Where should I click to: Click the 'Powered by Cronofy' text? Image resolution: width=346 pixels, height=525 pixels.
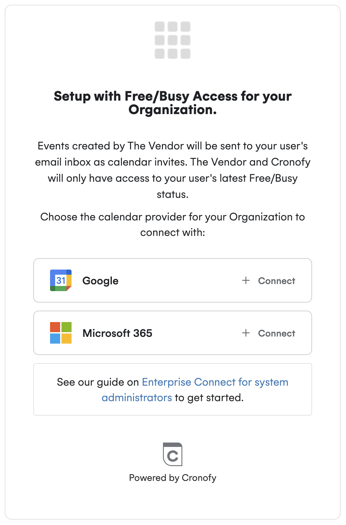173,478
